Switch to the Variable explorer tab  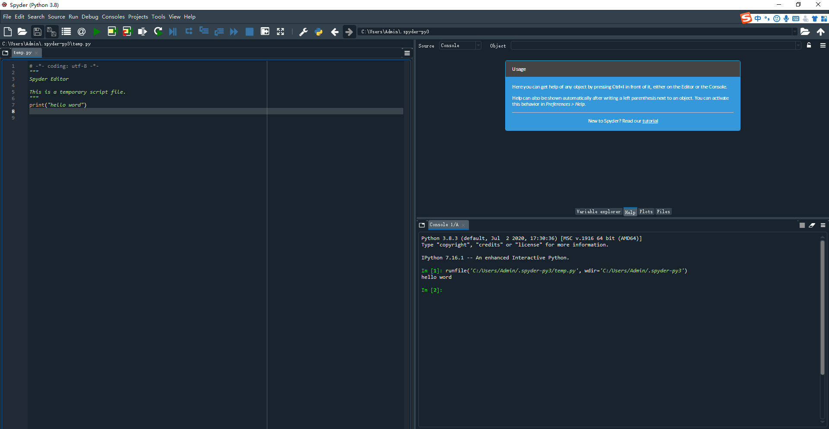coord(598,211)
